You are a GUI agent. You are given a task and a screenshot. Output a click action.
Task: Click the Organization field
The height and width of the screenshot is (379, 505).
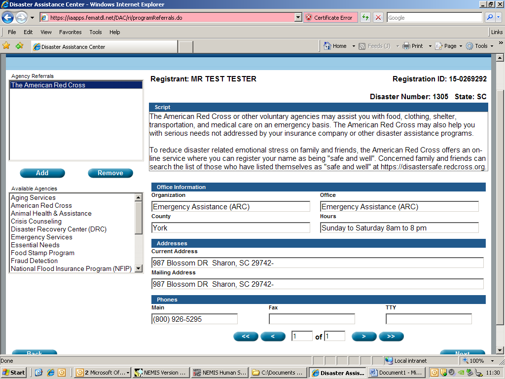[x=231, y=207]
